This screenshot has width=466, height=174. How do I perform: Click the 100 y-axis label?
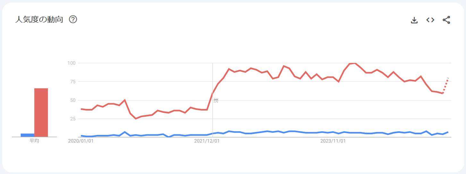[x=71, y=63]
